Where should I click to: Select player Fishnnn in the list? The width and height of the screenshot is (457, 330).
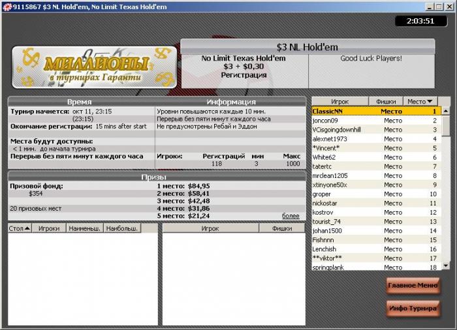coord(376,240)
